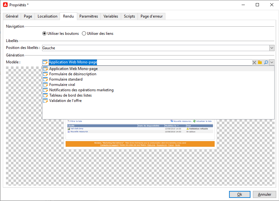Screen dimensions: 279x201
Task: Open the Page d'erreur tab
Action: coord(152,16)
